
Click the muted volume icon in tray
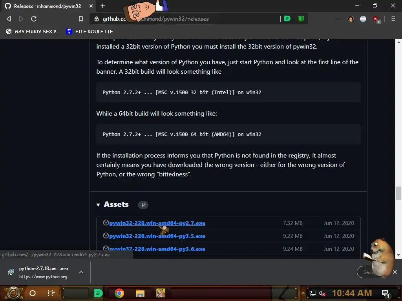tap(322, 293)
